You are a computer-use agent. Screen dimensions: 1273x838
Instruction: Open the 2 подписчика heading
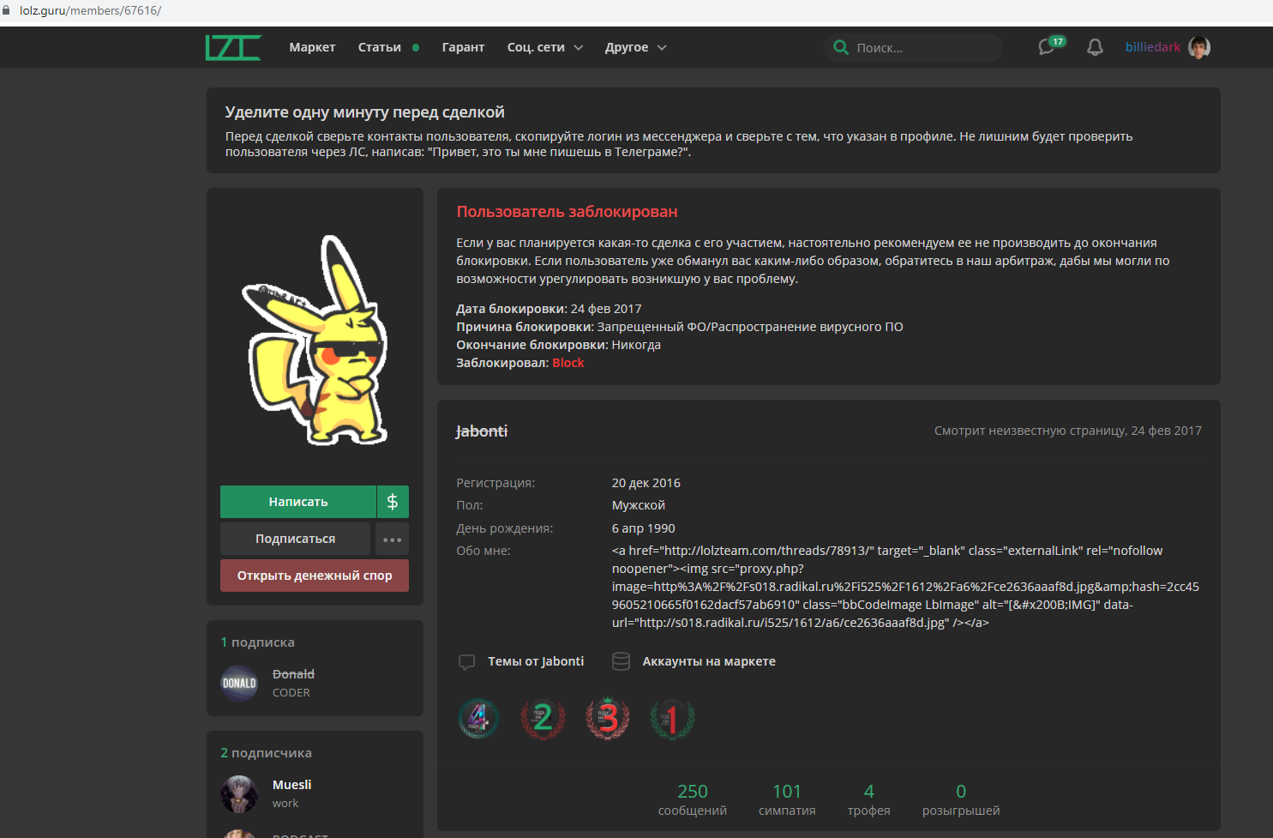[x=266, y=752]
